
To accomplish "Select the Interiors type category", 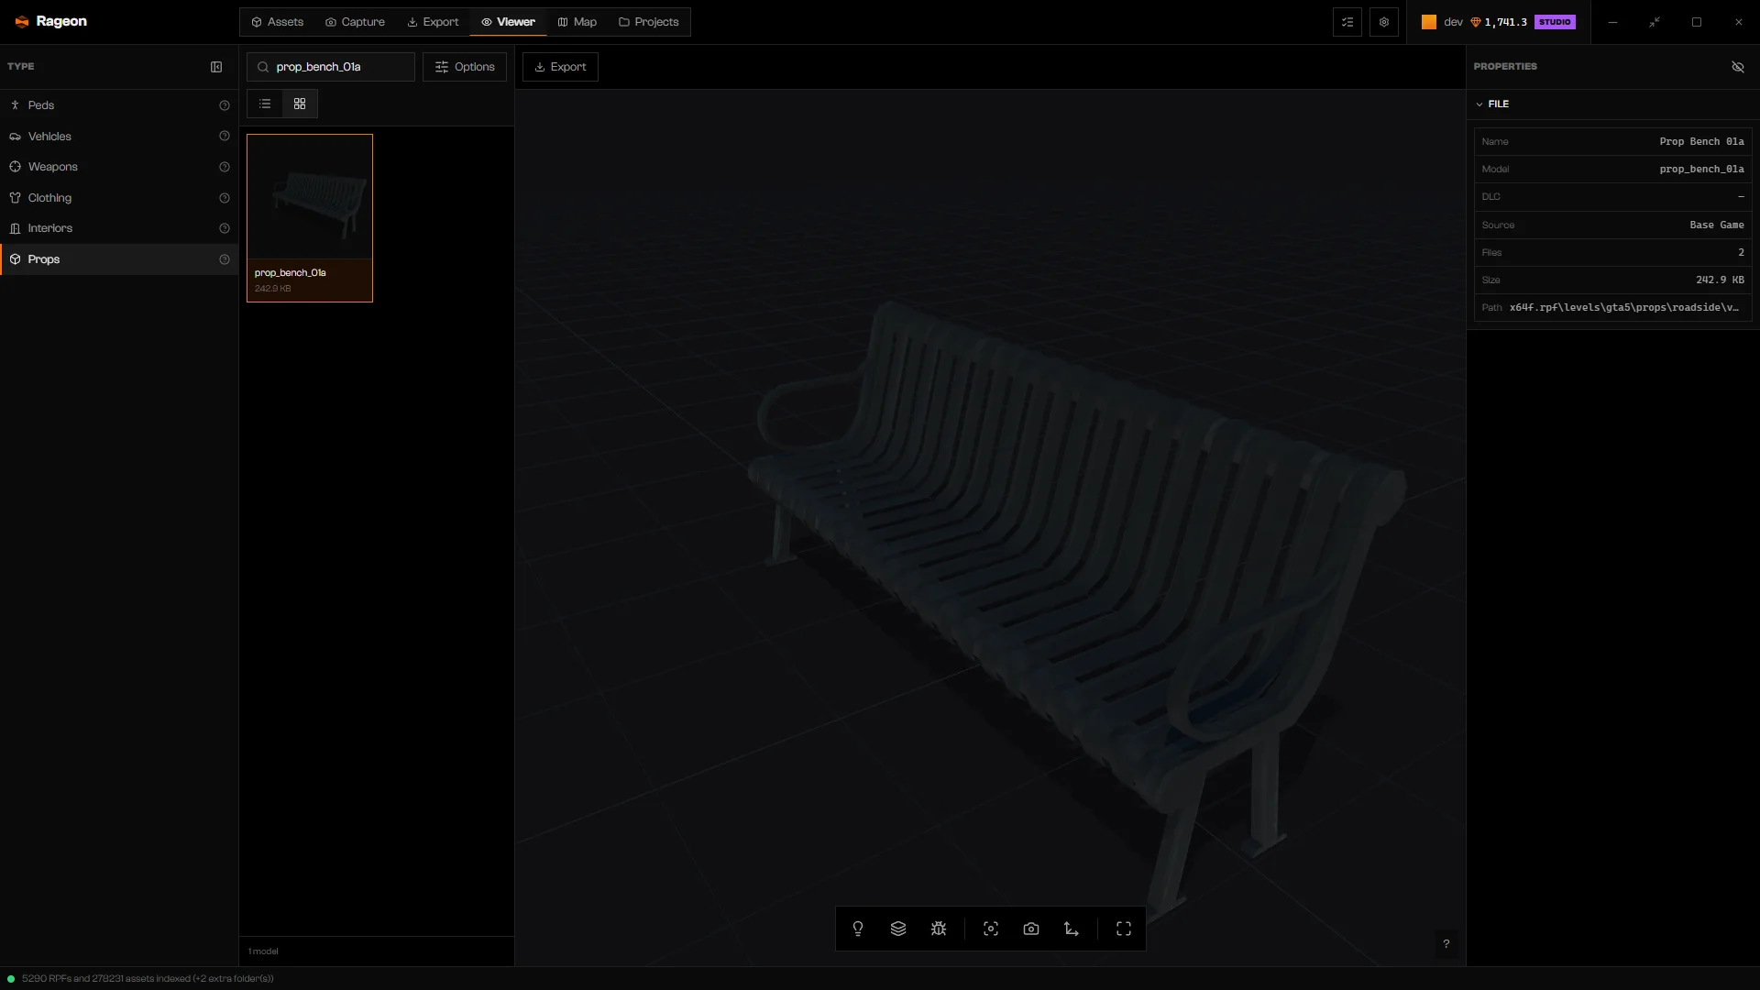I will click(x=119, y=228).
